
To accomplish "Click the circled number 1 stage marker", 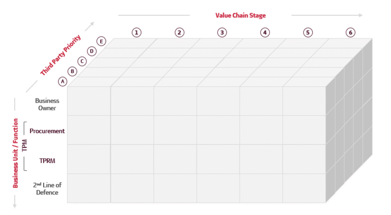I will pyautogui.click(x=137, y=32).
